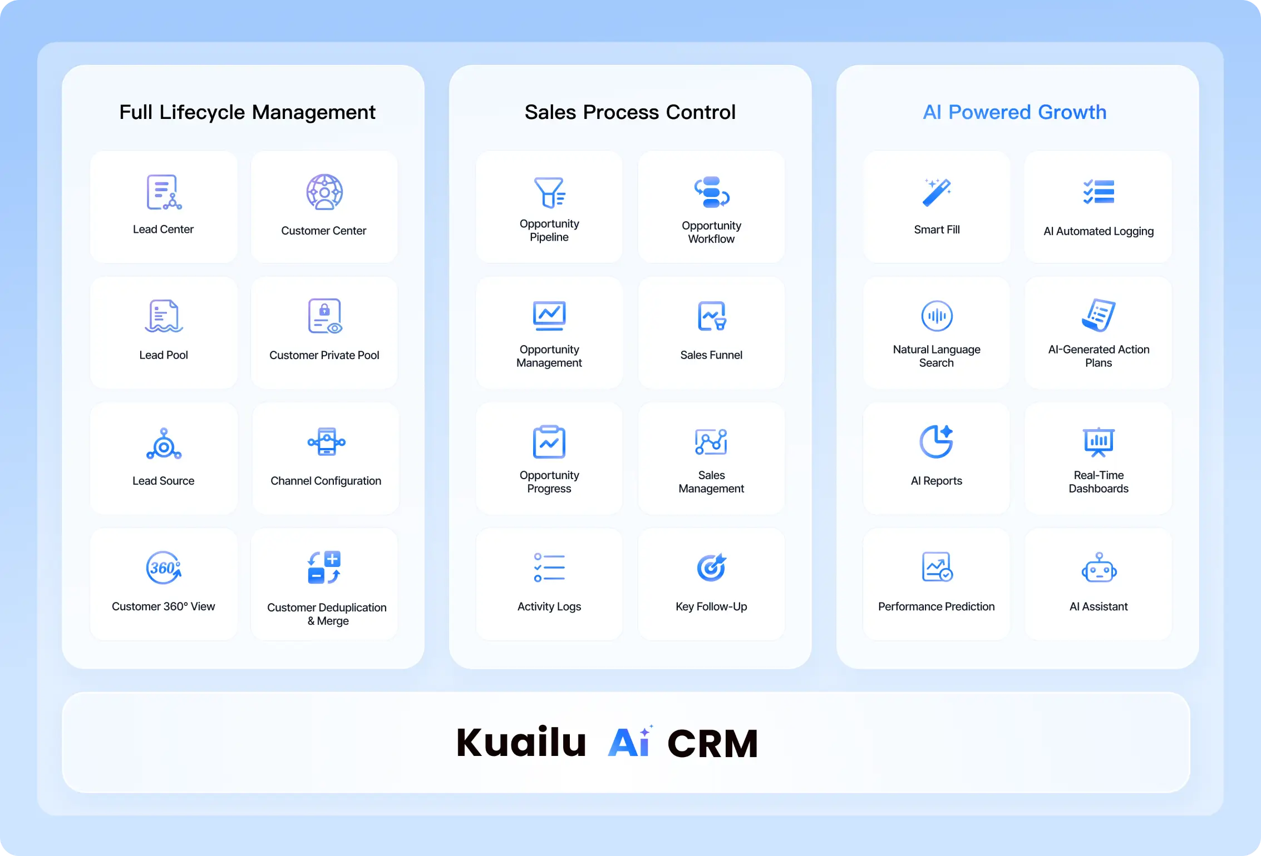Image resolution: width=1261 pixels, height=856 pixels.
Task: Select the Sales Funnel icon
Action: [x=711, y=317]
